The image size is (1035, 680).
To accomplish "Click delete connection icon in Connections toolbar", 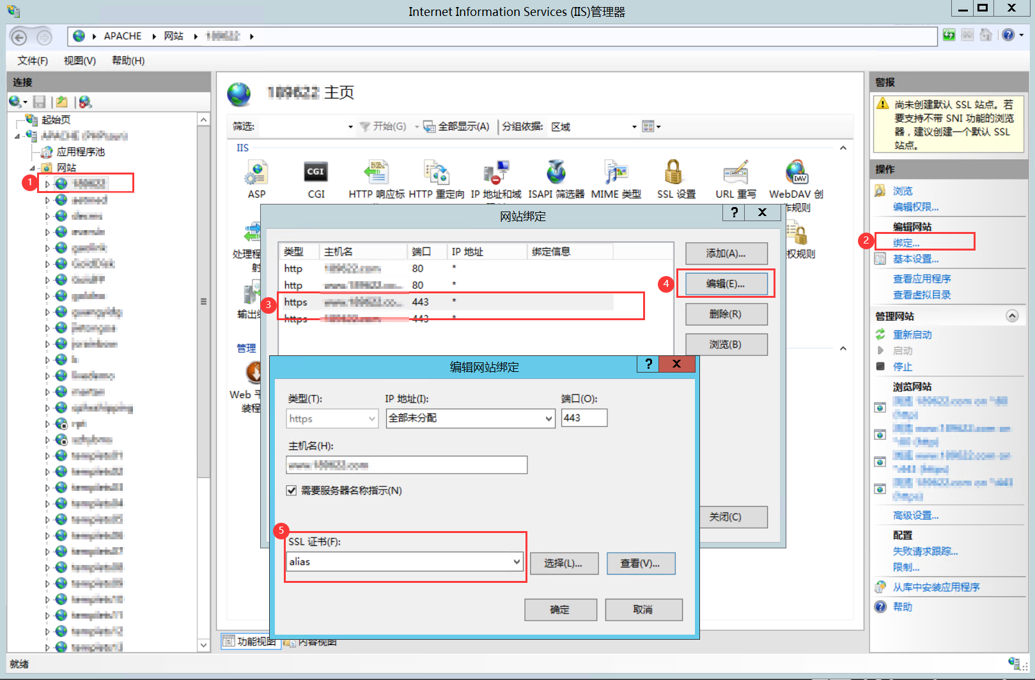I will click(85, 102).
